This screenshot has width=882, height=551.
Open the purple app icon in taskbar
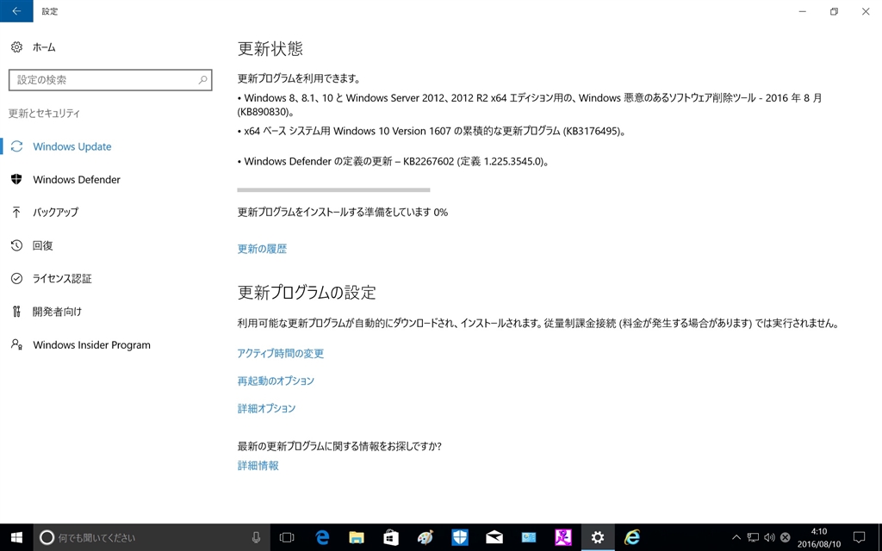click(x=563, y=537)
